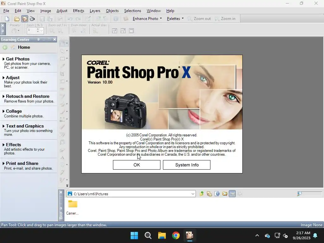Click the Zoom percent spinner arrows
Viewport: 324px width, 243px height.
(x=38, y=31)
